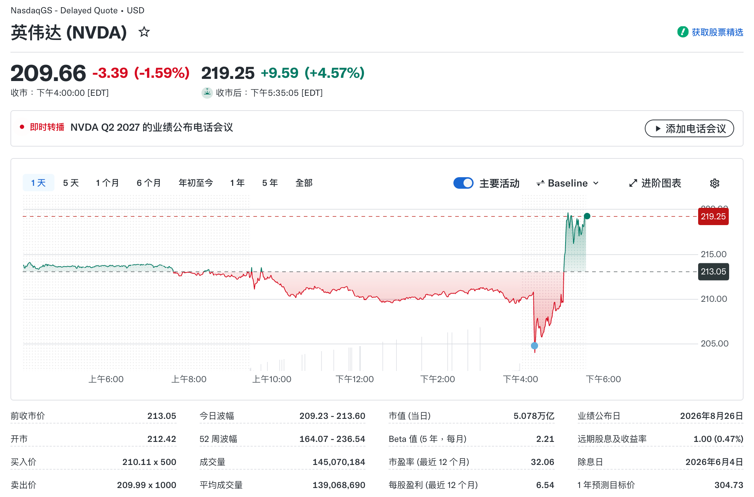This screenshot has width=754, height=497.
Task: Click the 平均成交量 value 139,068,690
Action: click(339, 485)
